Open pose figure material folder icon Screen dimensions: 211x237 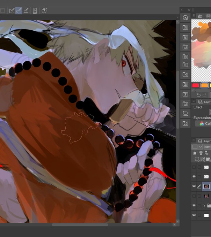185,94
